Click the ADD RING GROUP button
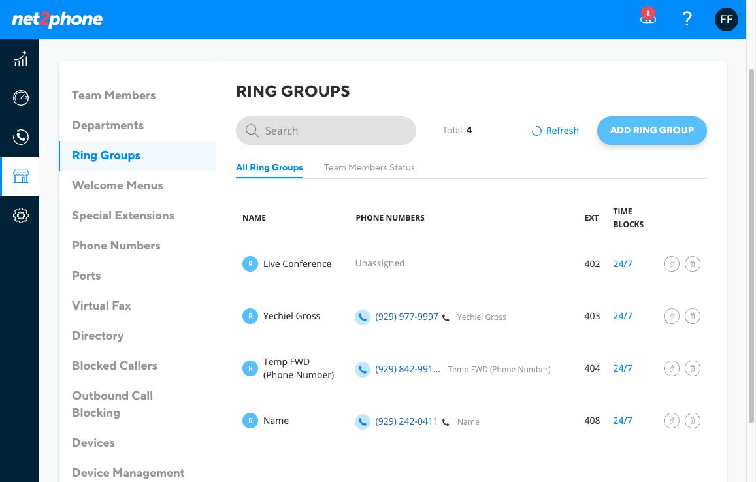Viewport: 756px width, 482px height. point(652,131)
